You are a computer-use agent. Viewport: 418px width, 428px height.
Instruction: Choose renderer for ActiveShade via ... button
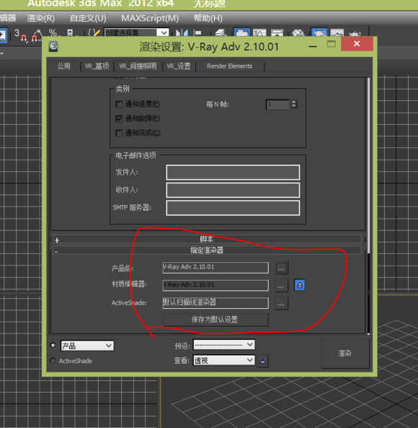pos(281,304)
